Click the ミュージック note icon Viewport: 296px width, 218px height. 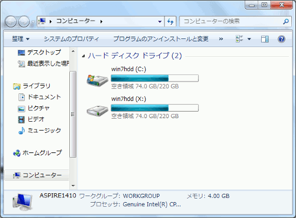point(21,131)
